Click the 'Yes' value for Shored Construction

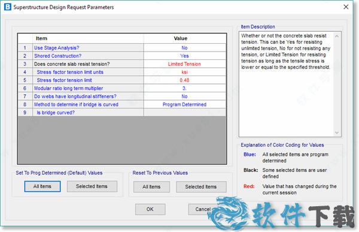point(185,56)
